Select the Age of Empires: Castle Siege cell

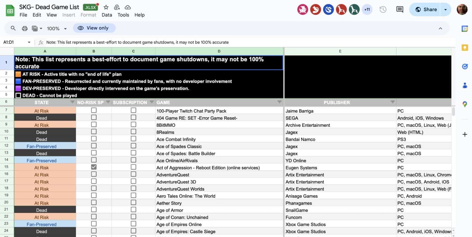click(x=219, y=231)
